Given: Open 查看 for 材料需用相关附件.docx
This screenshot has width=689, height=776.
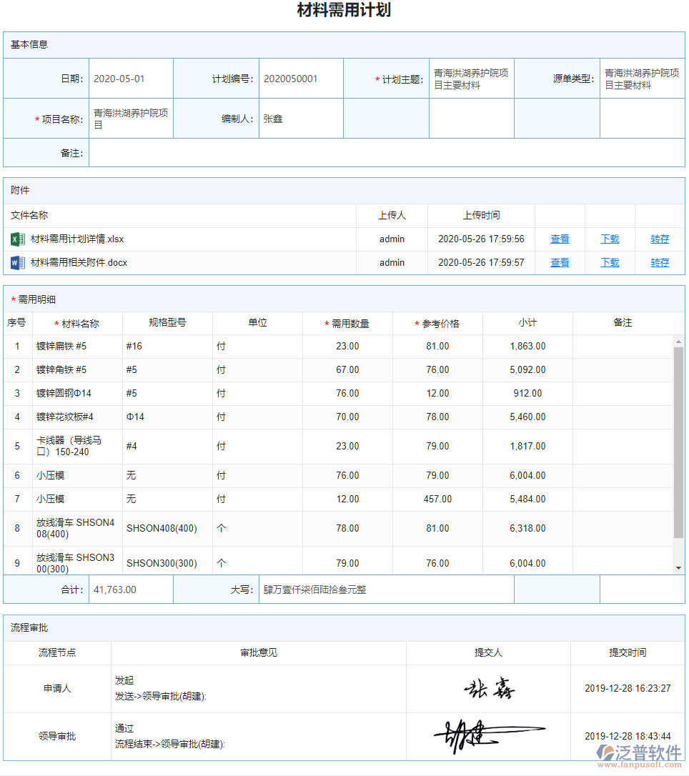Looking at the screenshot, I should click(560, 262).
